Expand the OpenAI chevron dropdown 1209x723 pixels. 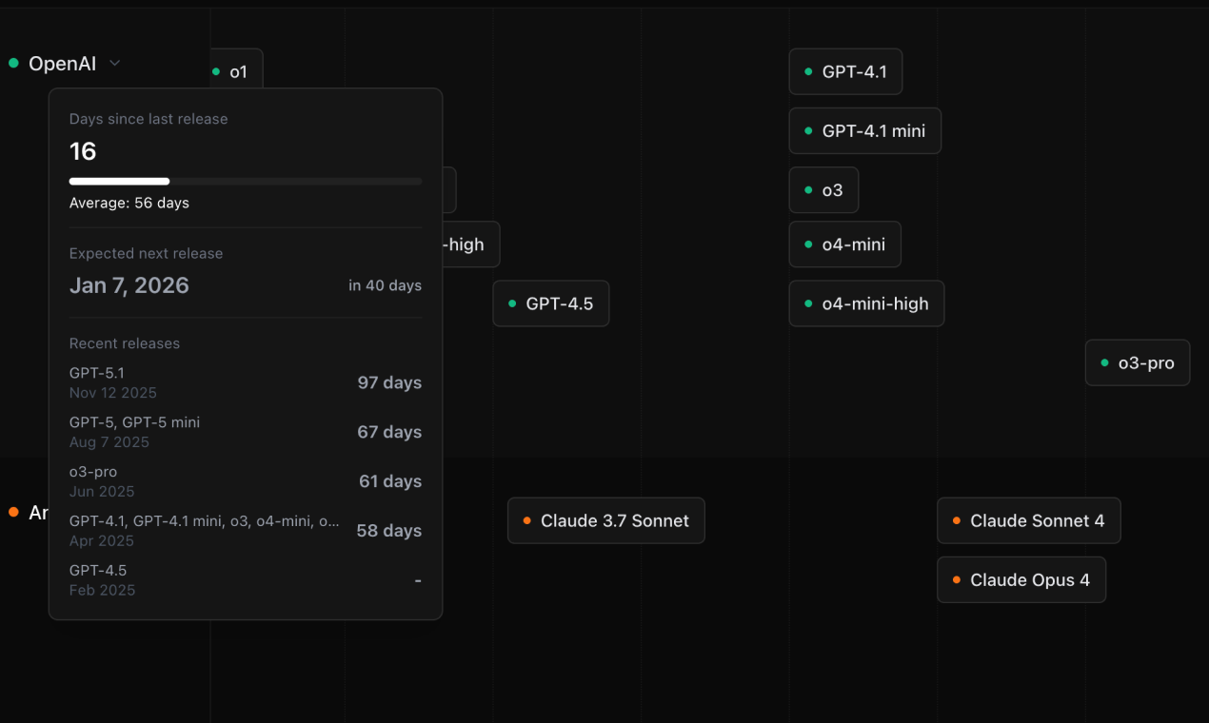[115, 64]
